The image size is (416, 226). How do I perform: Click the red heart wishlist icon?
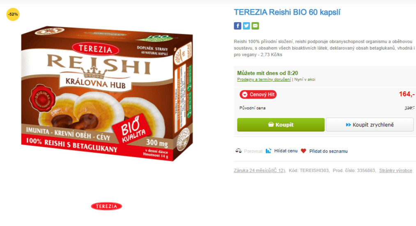[303, 151]
